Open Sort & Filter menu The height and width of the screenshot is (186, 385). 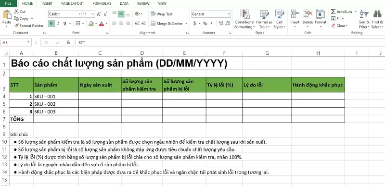(x=364, y=19)
